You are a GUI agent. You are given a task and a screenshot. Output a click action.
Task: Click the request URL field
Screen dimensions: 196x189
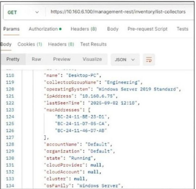(x=118, y=12)
